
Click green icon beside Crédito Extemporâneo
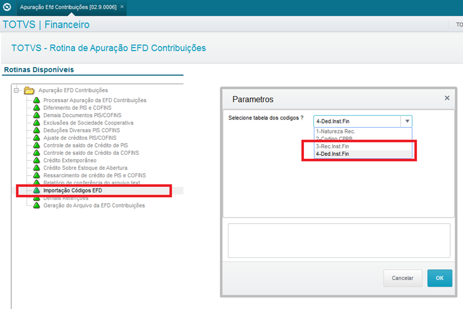(36, 160)
